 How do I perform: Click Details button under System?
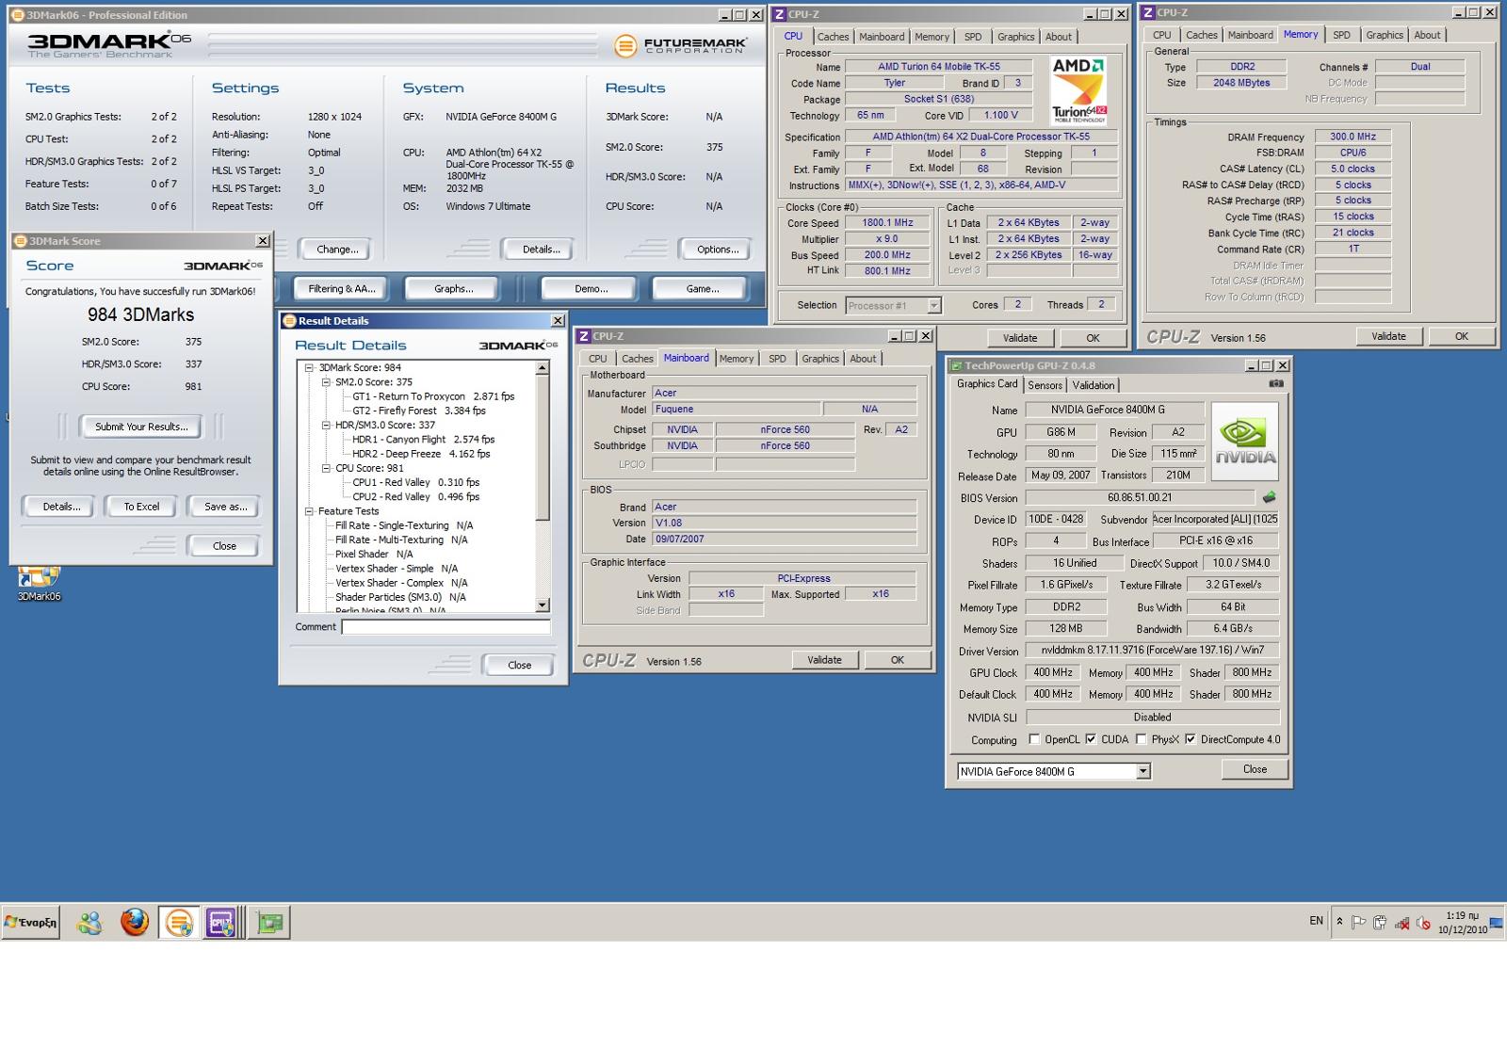541,250
